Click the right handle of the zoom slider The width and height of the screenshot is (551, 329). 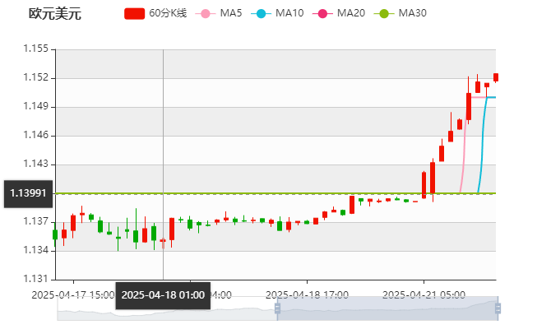[x=498, y=308]
